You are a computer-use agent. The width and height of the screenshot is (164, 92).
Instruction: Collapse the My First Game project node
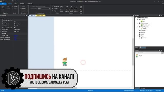(x=136, y=18)
